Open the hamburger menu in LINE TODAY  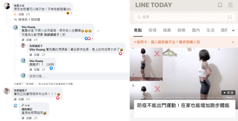pos(230,5)
